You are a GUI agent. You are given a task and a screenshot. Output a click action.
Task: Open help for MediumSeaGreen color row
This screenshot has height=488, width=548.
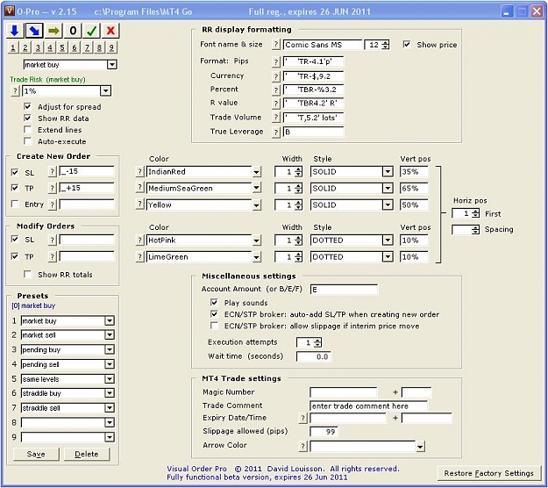(x=139, y=188)
